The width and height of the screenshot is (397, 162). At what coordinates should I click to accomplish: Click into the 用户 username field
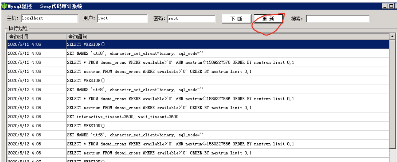[x=122, y=19]
